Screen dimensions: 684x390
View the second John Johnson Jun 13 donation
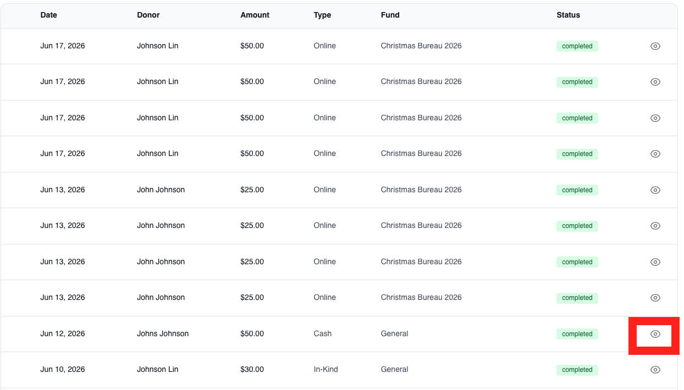tap(655, 226)
